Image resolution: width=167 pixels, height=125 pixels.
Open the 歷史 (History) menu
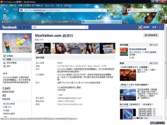pos(31,5)
